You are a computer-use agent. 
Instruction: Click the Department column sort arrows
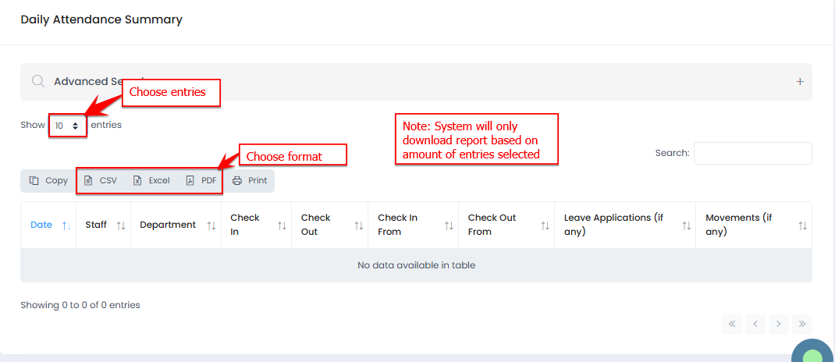[x=211, y=225]
